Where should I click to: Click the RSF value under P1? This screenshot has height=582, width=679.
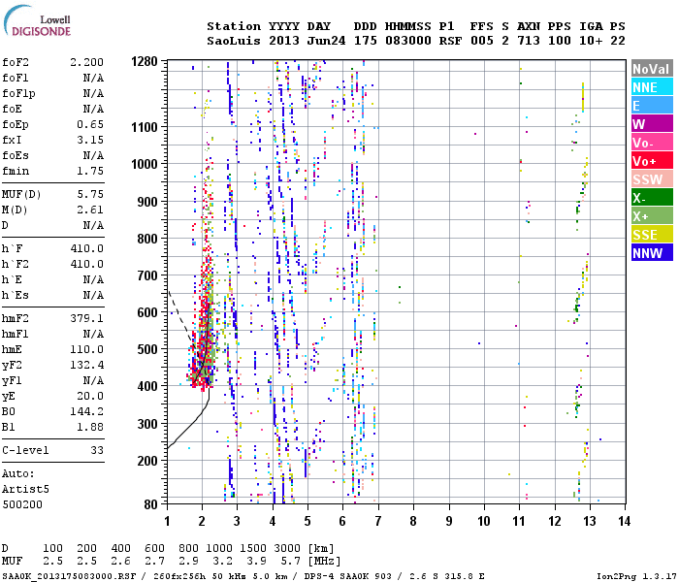(x=450, y=41)
